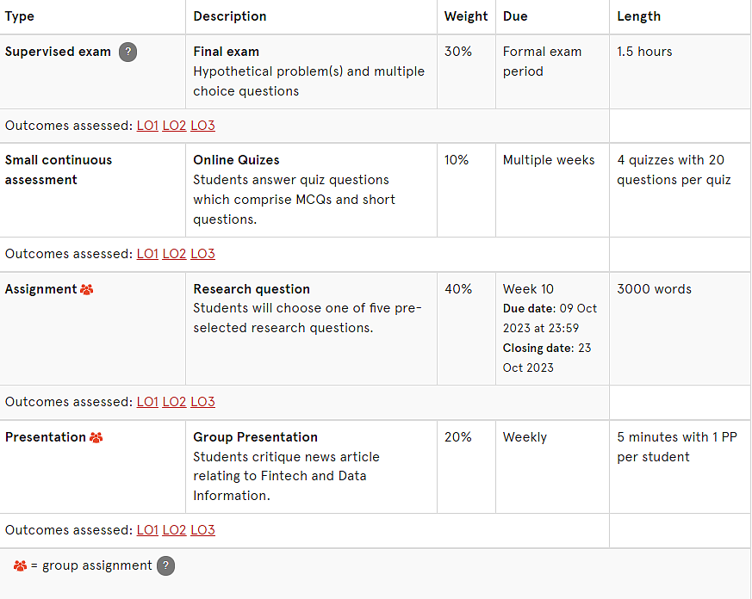Open LO3 link under Final exam
This screenshot has height=599, width=752.
tap(202, 126)
